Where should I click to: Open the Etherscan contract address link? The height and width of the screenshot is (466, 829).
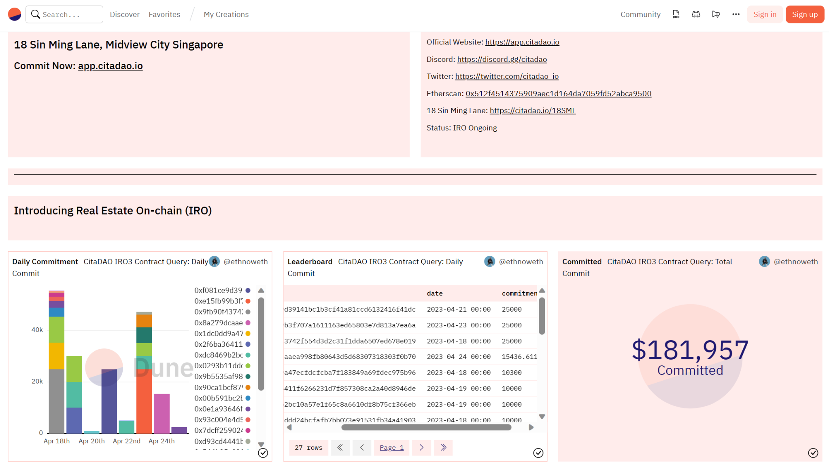click(x=558, y=93)
